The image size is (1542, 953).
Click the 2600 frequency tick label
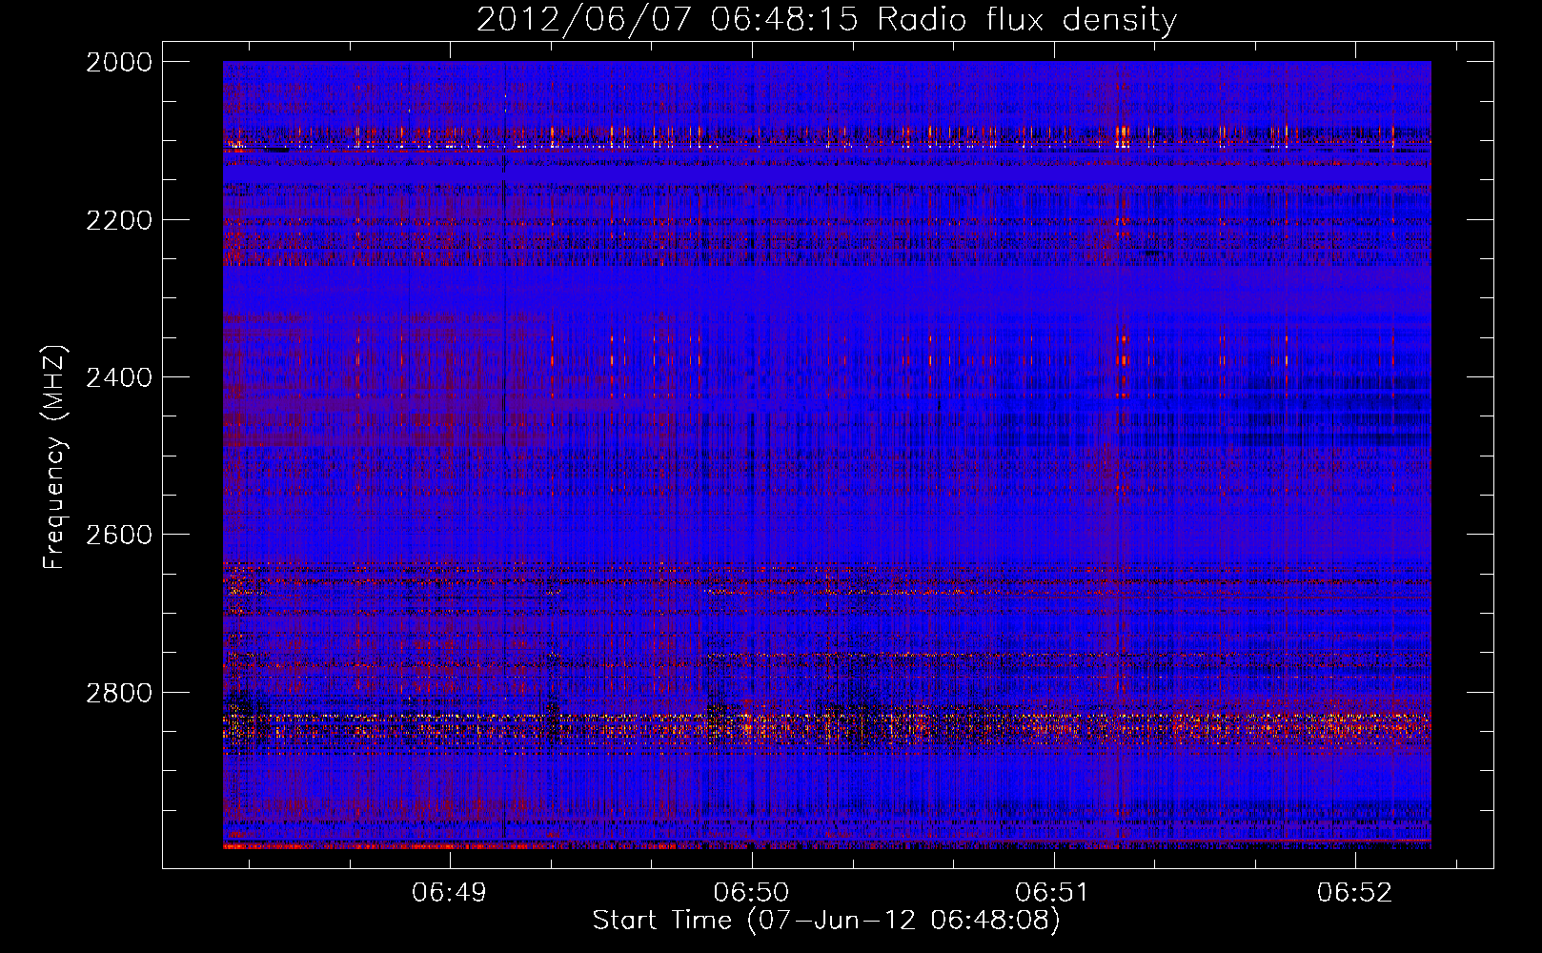click(x=119, y=535)
